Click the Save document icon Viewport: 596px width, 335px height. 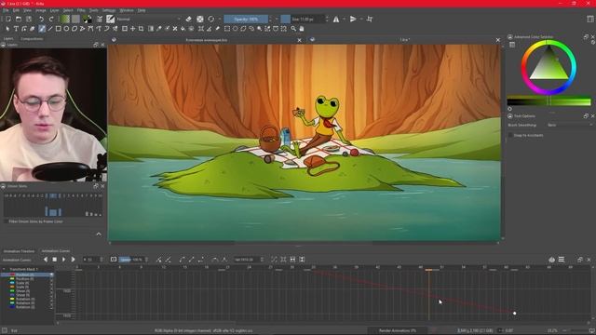coord(29,19)
